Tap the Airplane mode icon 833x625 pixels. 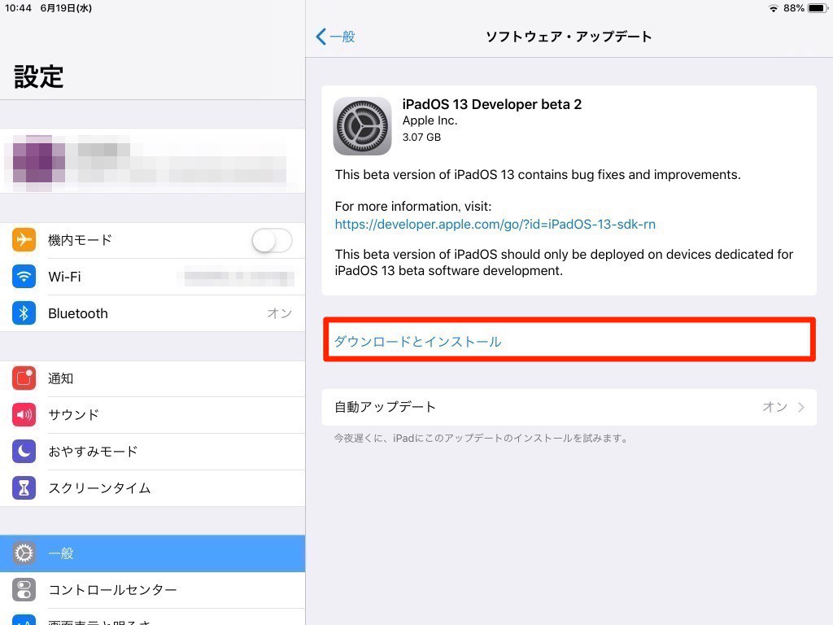click(24, 240)
